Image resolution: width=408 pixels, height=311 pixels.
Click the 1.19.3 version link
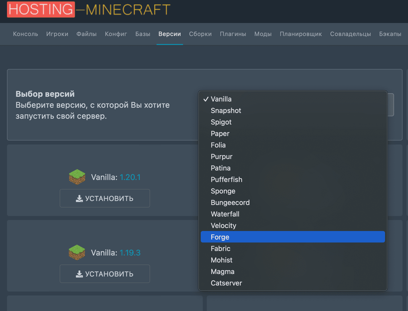coord(130,253)
